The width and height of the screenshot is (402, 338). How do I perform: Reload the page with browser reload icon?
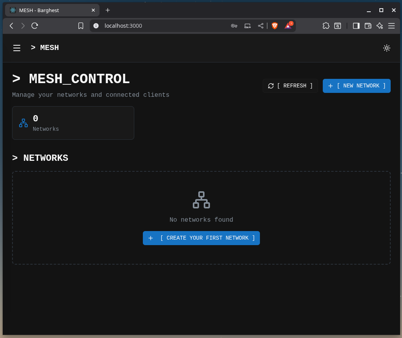pos(35,26)
